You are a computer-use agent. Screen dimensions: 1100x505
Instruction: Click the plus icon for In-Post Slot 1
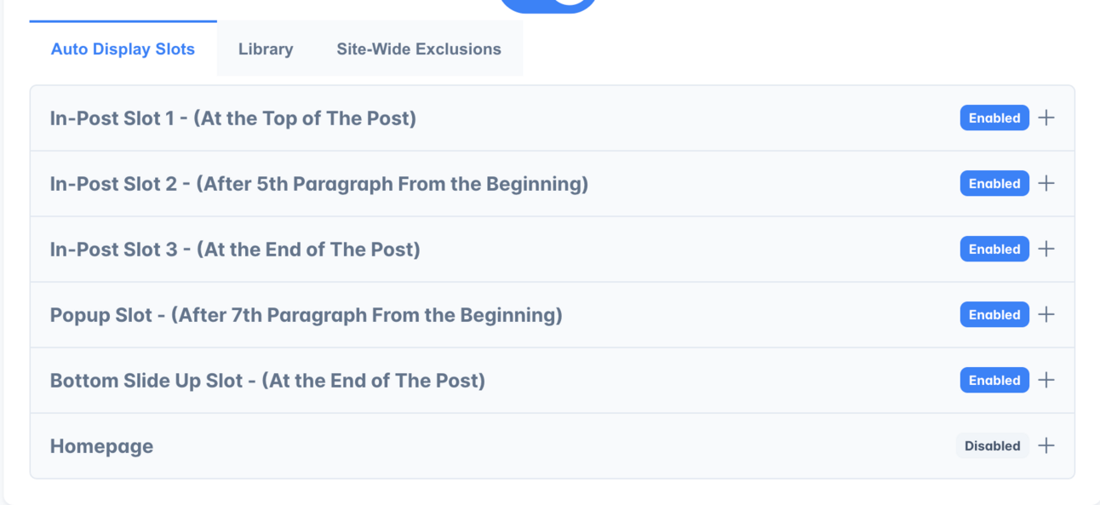tap(1046, 118)
